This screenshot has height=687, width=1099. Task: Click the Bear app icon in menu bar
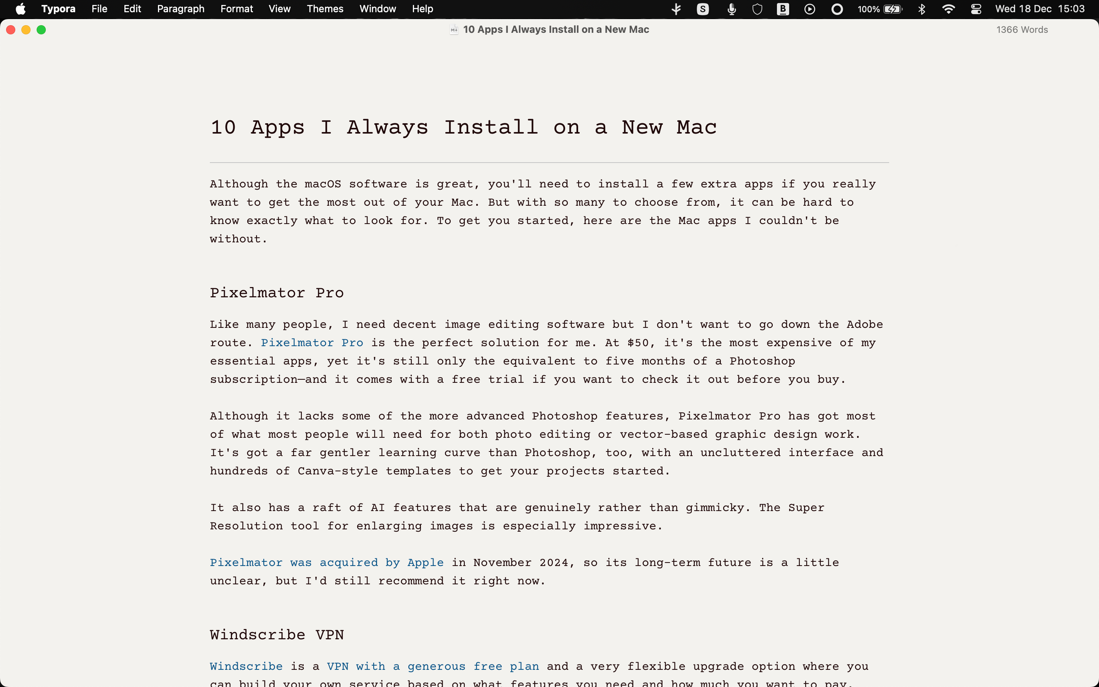tap(783, 9)
